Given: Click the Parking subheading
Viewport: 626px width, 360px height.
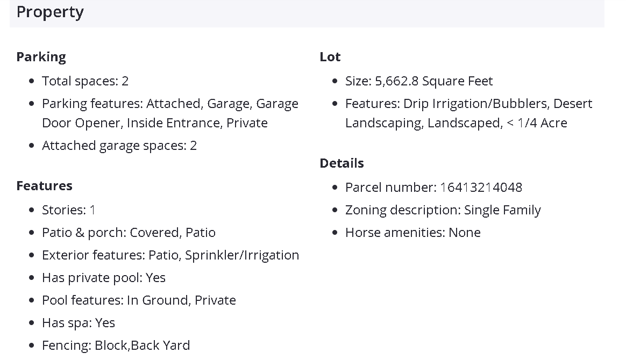Looking at the screenshot, I should pos(41,57).
